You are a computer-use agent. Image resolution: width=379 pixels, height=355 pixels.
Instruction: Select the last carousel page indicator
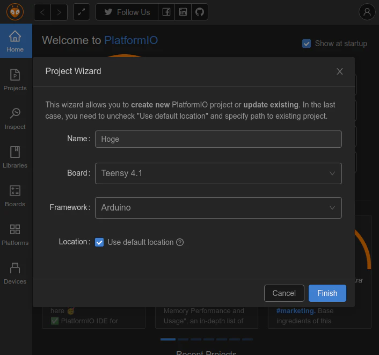(x=247, y=339)
